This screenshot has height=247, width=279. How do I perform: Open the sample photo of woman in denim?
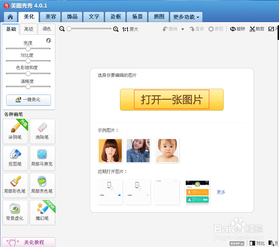click(138, 151)
